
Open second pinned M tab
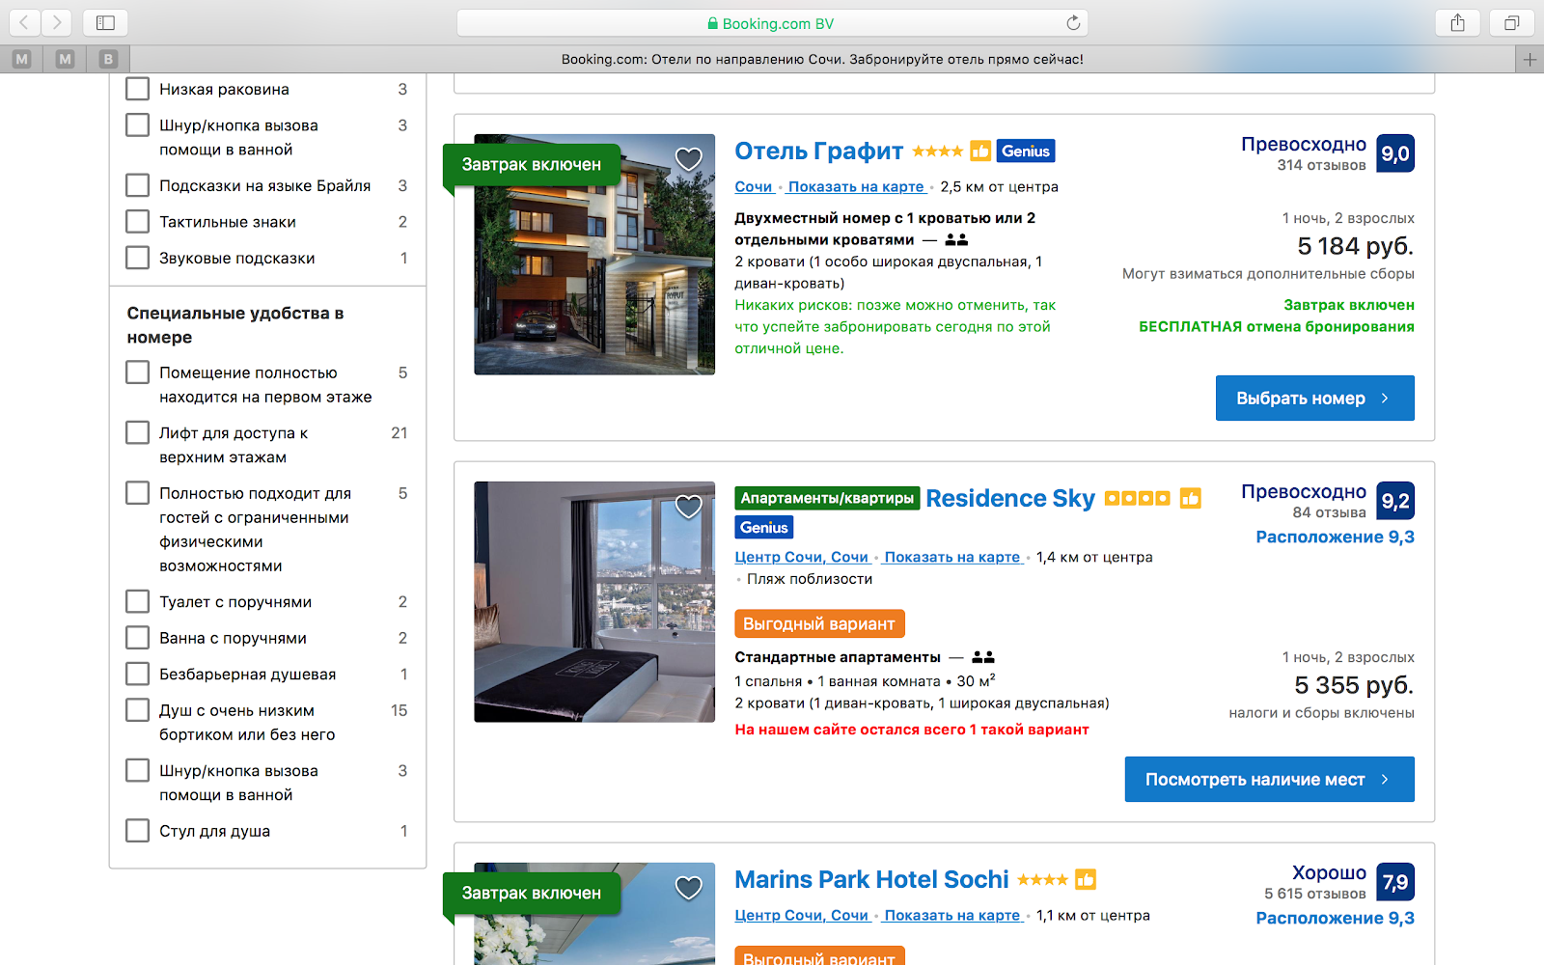[65, 60]
